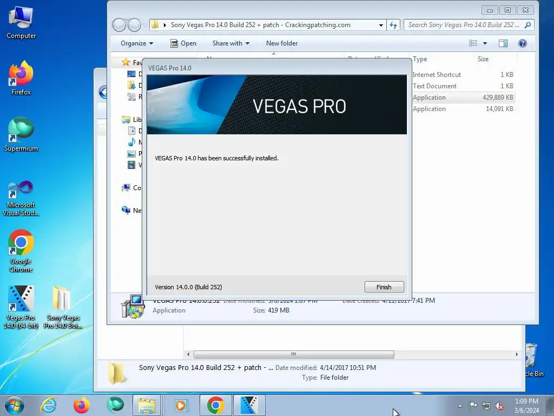Show hidden system tray icons
Screen dimensions: 554x416
pos(460,406)
